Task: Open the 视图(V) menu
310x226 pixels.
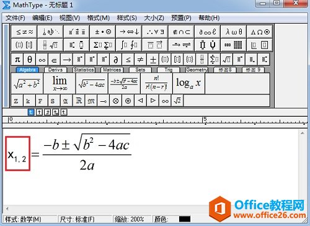Action: tap(69, 18)
